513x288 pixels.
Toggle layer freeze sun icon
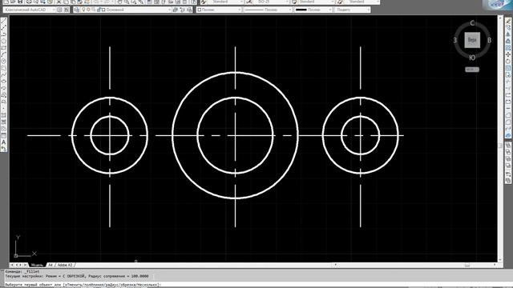[x=88, y=10]
